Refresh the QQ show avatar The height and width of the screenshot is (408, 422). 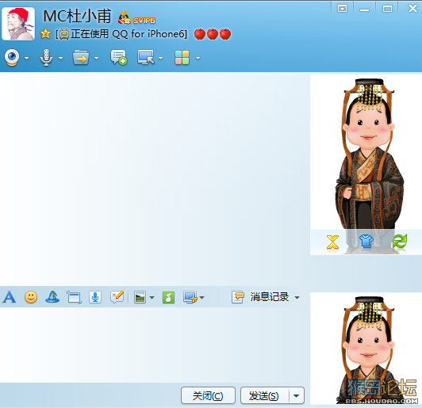400,241
